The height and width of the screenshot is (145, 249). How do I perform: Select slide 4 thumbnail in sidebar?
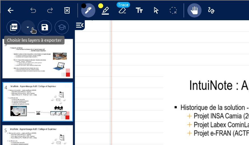pyautogui.click(x=38, y=102)
